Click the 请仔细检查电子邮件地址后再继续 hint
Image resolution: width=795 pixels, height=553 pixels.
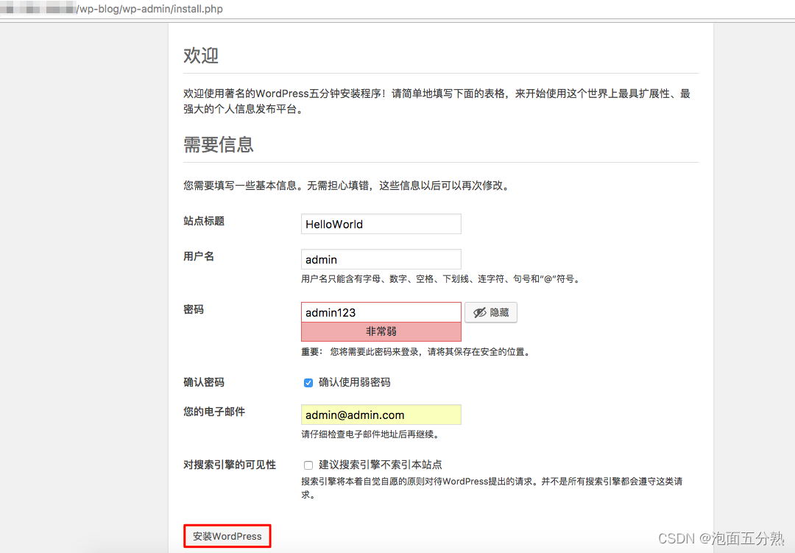tap(370, 434)
